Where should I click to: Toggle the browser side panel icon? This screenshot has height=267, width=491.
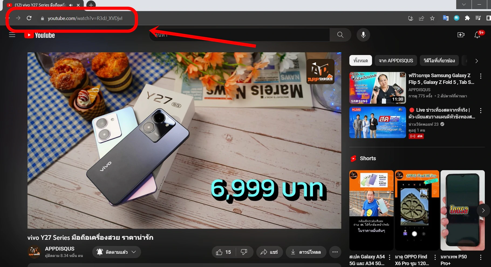pyautogui.click(x=488, y=18)
